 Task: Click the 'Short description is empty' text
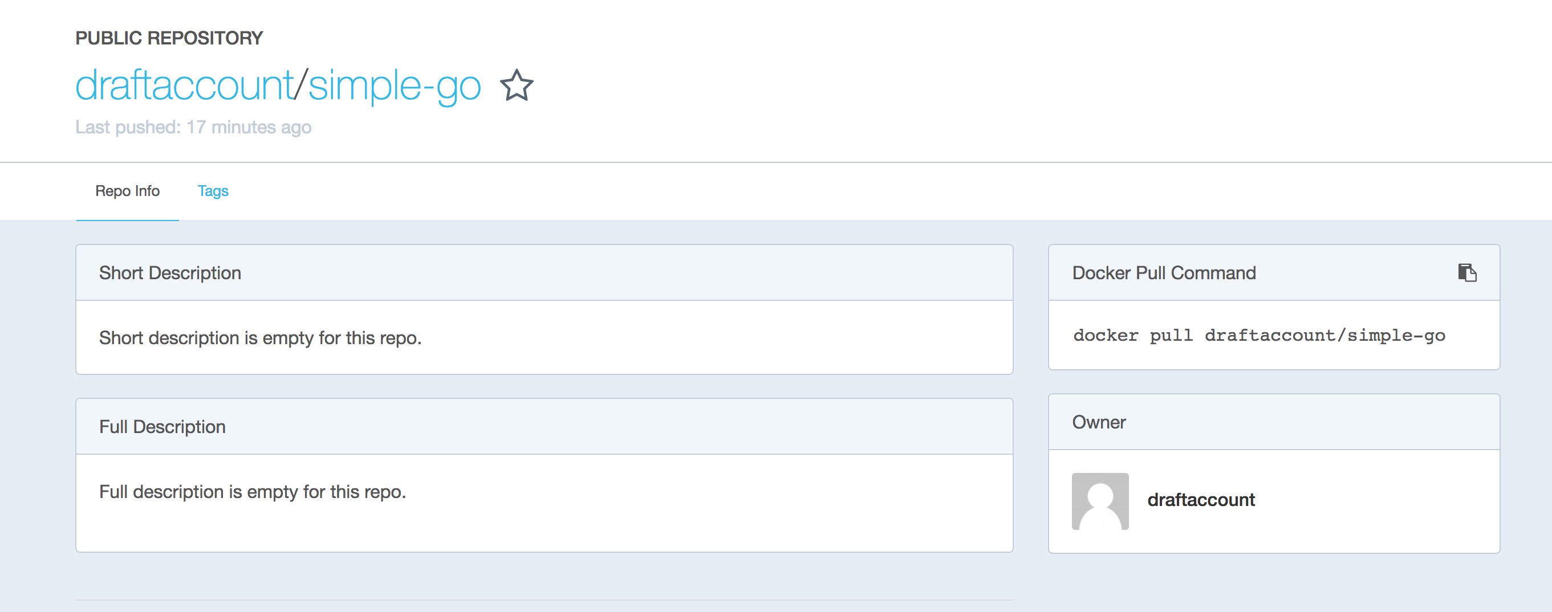click(260, 338)
